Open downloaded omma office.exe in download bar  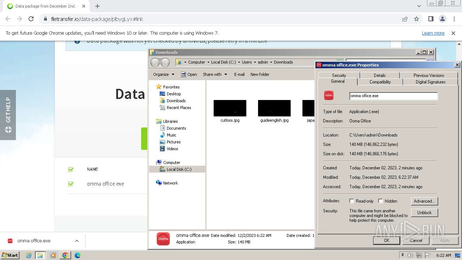point(34,241)
